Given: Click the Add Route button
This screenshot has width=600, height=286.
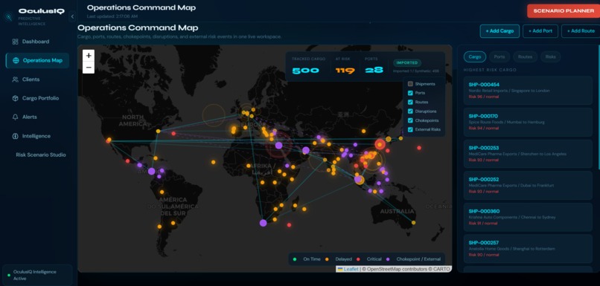Looking at the screenshot, I should [581, 31].
